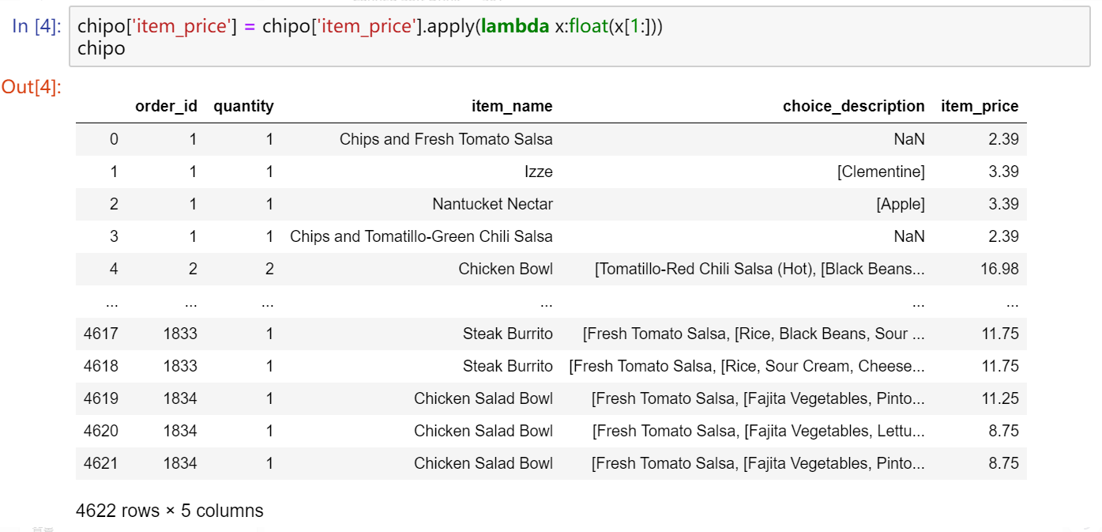
Task: Click the Out[4] output prompt
Action: click(32, 87)
